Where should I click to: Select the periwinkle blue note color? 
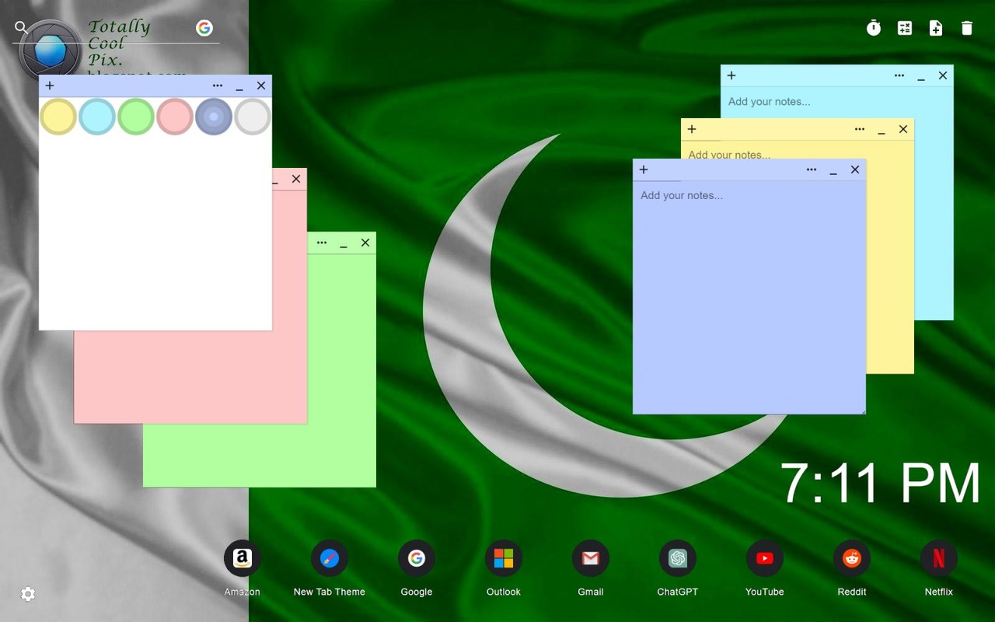(214, 117)
